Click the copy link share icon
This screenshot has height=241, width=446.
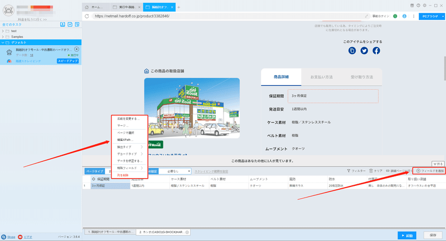(352, 51)
